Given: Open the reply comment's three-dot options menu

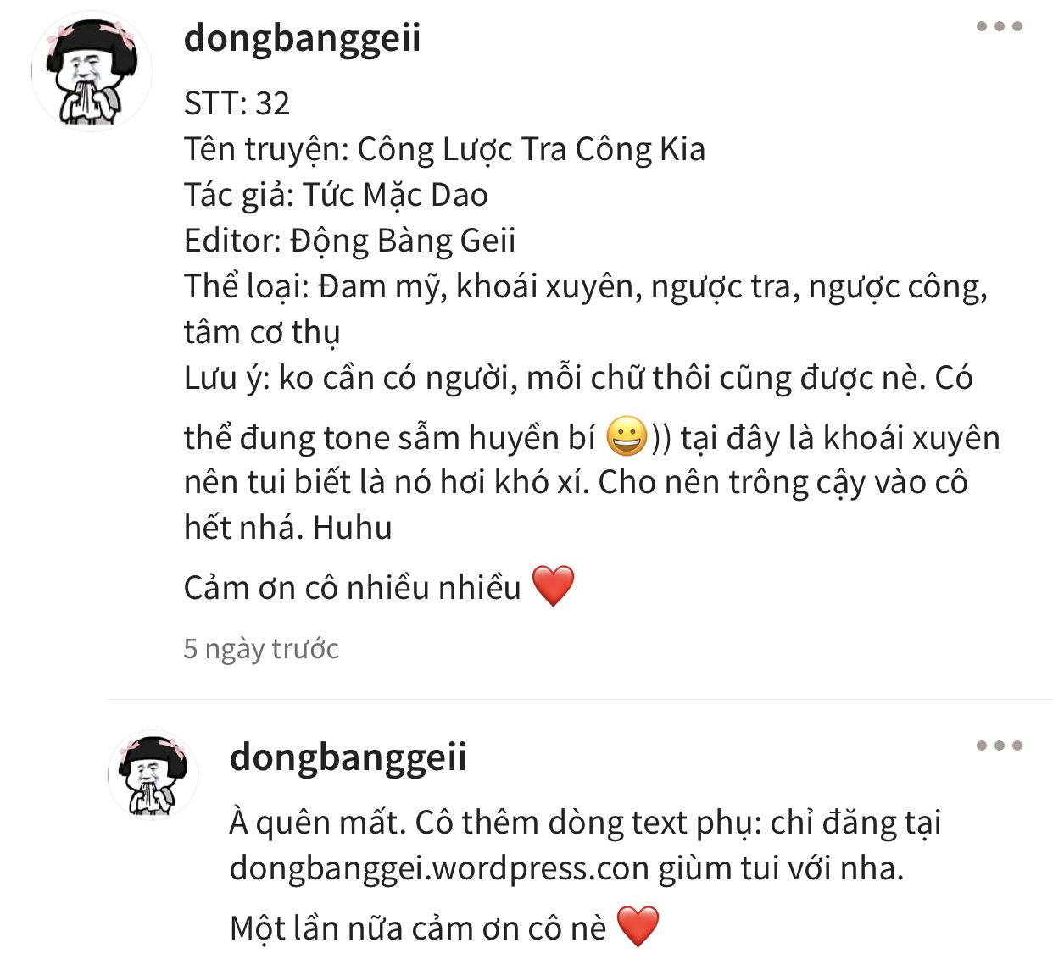Looking at the screenshot, I should coord(999,746).
